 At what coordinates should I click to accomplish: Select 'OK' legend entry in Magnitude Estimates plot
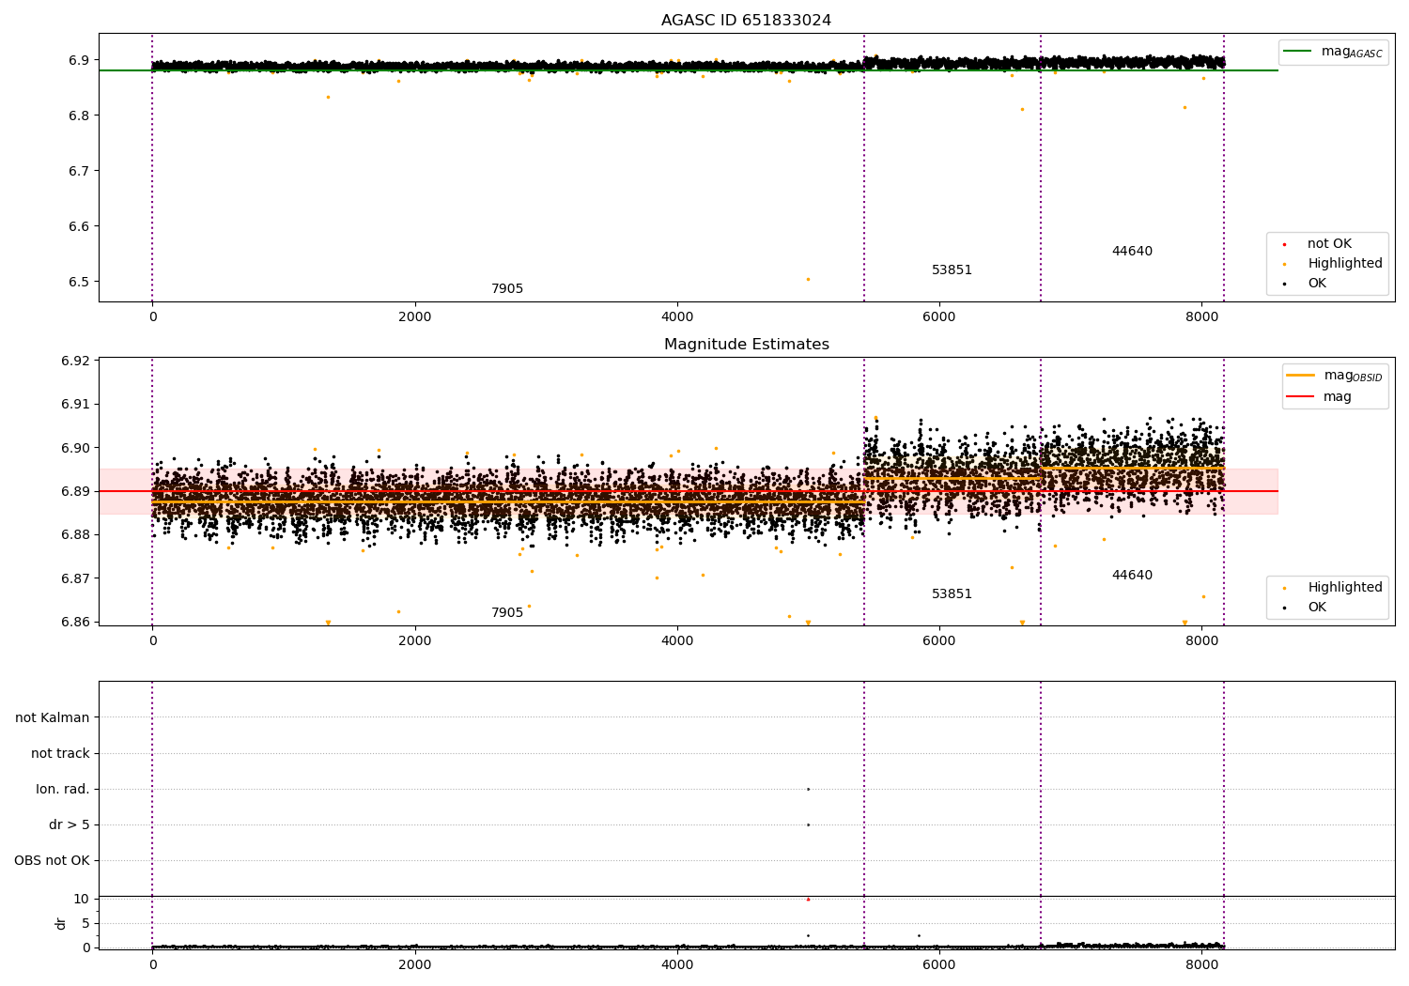click(x=1317, y=608)
